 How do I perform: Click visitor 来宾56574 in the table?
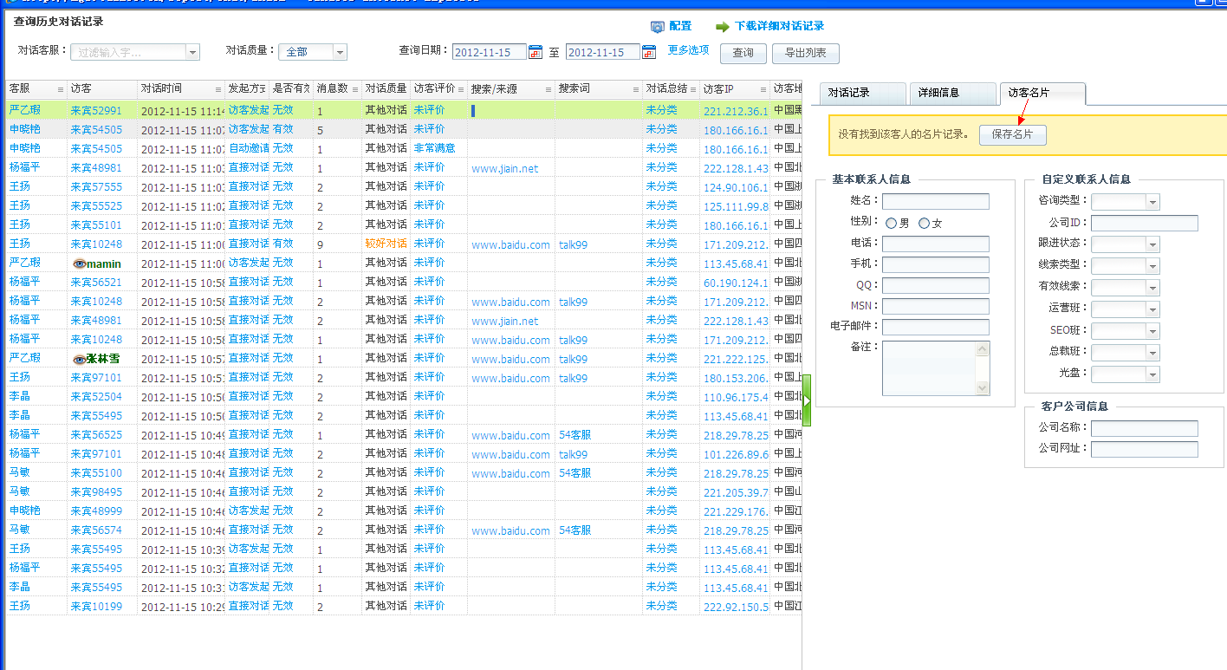(x=96, y=530)
